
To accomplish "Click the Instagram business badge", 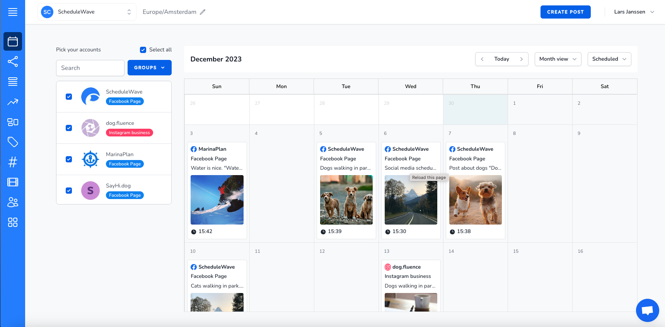I will 130,133.
